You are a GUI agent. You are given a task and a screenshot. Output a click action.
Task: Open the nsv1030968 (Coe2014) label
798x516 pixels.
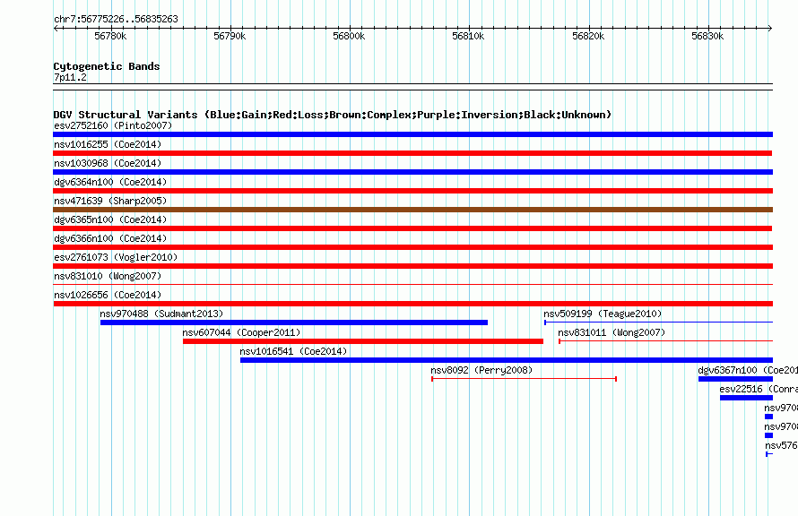click(108, 163)
